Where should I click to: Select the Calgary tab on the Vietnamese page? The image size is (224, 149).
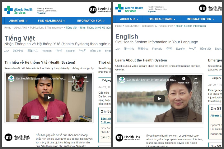click(x=106, y=80)
